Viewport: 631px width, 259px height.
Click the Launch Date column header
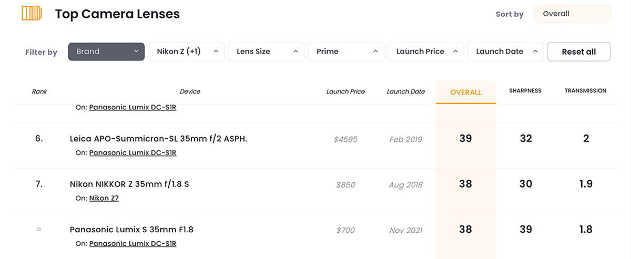[x=405, y=91]
